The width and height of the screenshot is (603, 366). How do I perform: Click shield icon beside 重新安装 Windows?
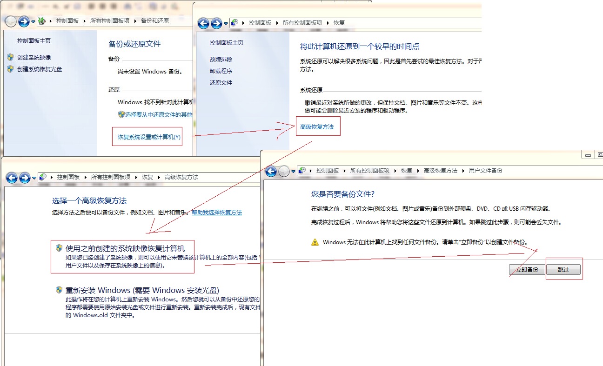pyautogui.click(x=59, y=290)
